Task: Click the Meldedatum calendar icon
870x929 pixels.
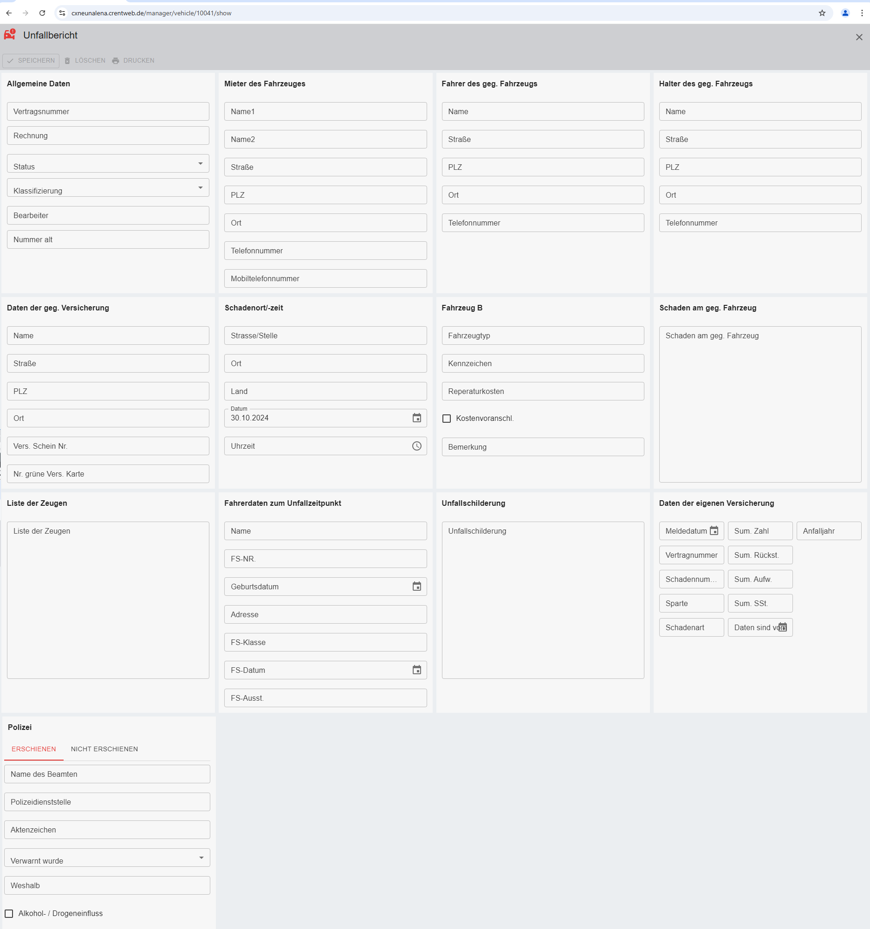Action: pyautogui.click(x=714, y=530)
